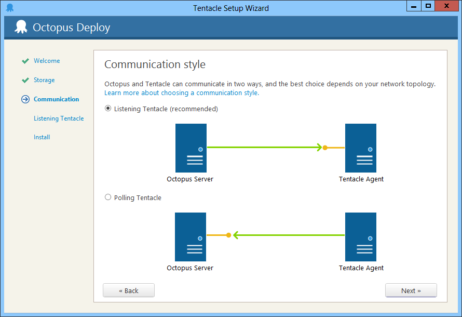
Task: Click the arrow icon beside Communication step
Action: [x=25, y=99]
